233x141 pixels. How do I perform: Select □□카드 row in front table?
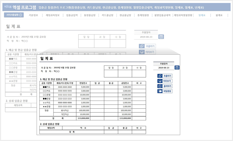point(93,91)
